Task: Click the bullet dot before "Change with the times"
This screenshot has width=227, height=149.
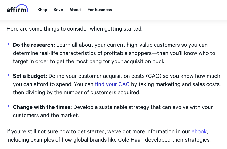Action: coord(9,106)
